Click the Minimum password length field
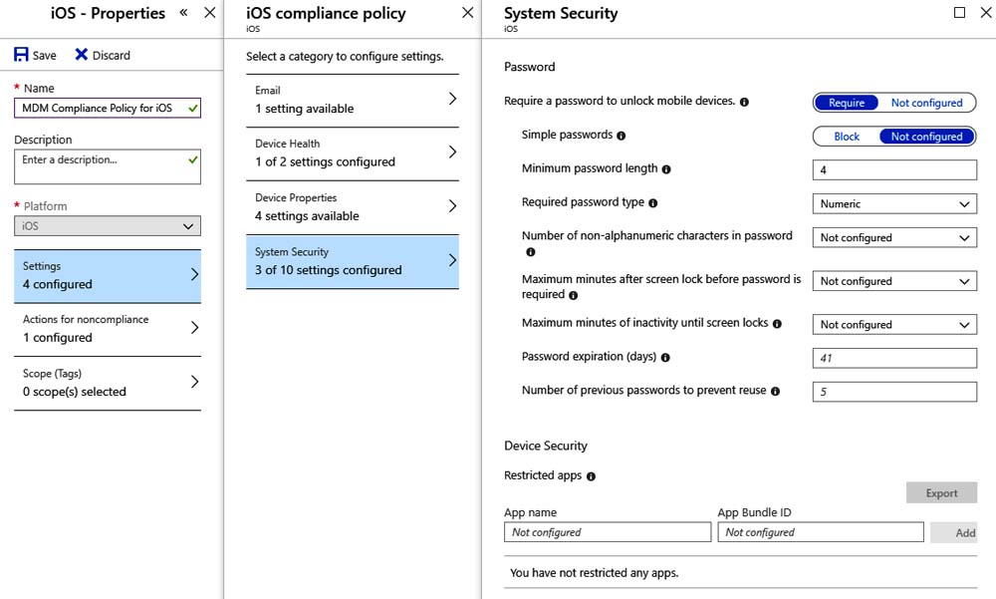996x599 pixels. click(x=894, y=169)
